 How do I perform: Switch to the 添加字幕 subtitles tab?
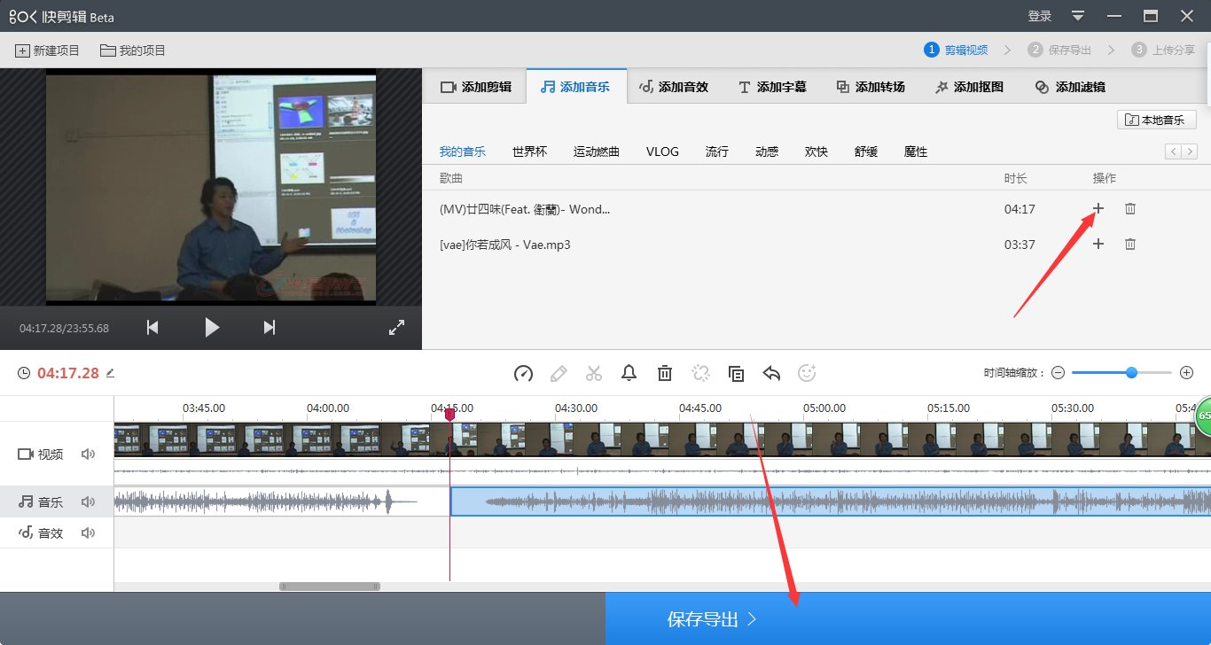click(x=772, y=86)
